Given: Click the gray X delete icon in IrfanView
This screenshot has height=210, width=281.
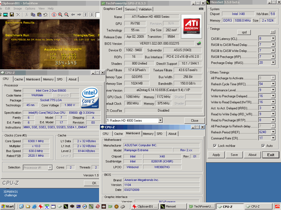Looking at the screenshot, I should tap(18, 15).
